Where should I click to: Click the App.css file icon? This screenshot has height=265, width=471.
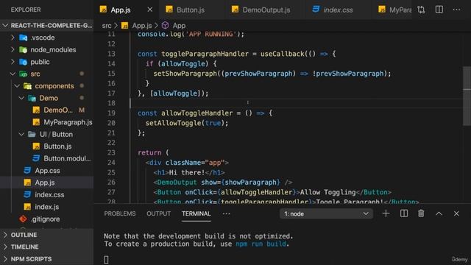[27, 170]
